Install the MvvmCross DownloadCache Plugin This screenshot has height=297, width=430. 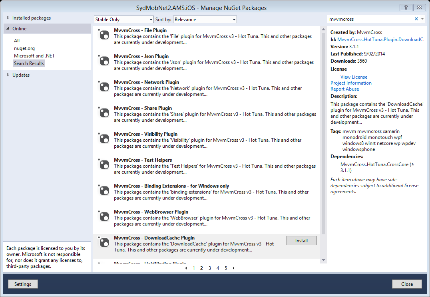(x=301, y=240)
